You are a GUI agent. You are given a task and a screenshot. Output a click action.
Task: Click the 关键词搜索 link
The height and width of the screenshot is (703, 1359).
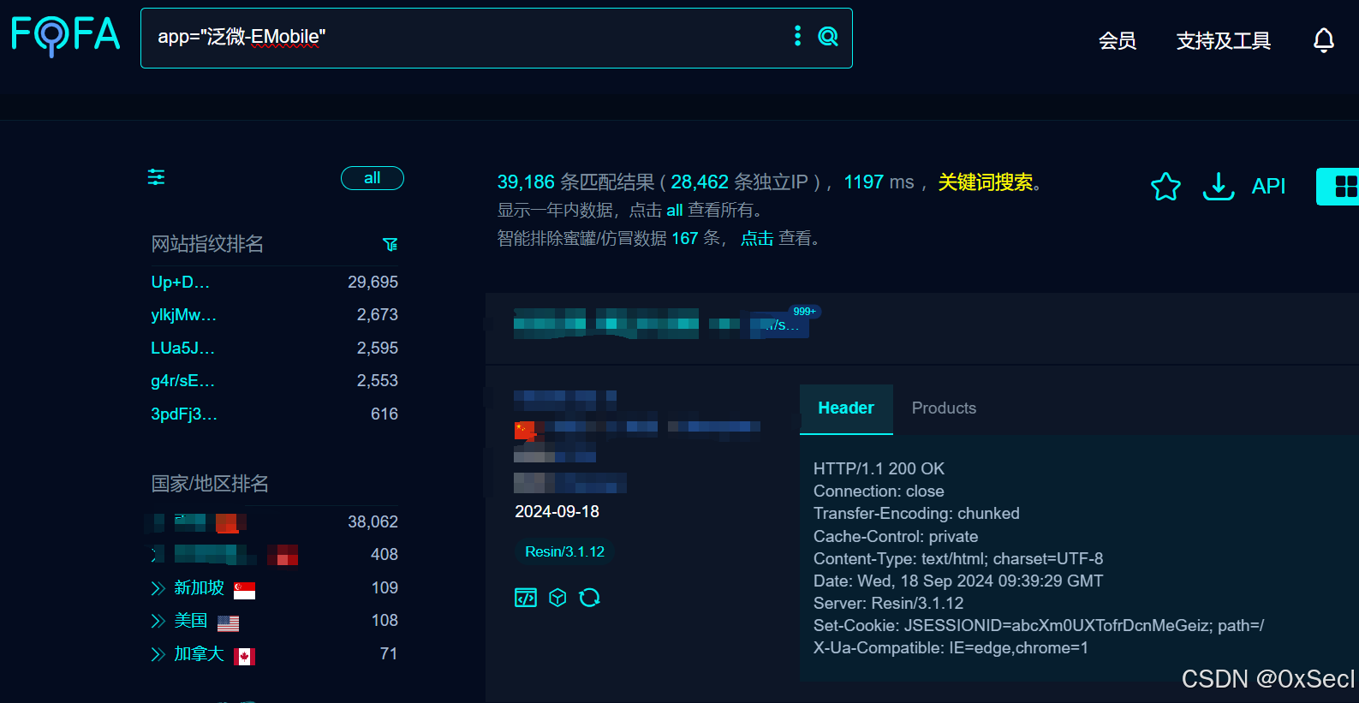[986, 182]
